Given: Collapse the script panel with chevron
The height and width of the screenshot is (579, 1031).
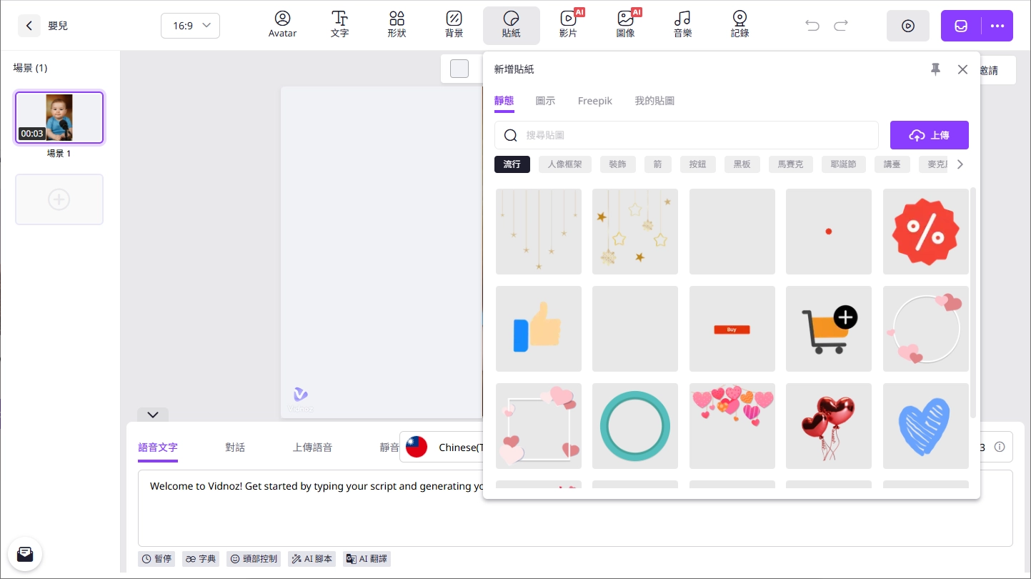Looking at the screenshot, I should click(x=153, y=415).
